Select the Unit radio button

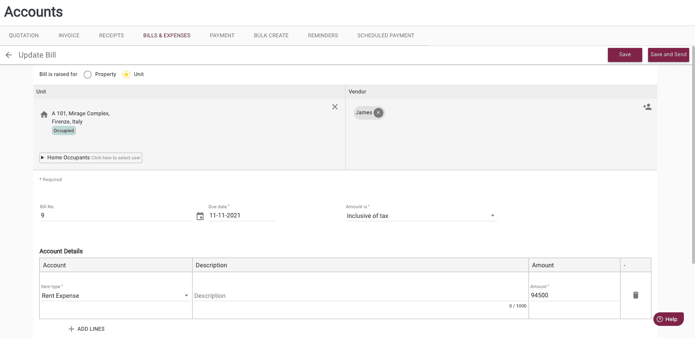(126, 75)
